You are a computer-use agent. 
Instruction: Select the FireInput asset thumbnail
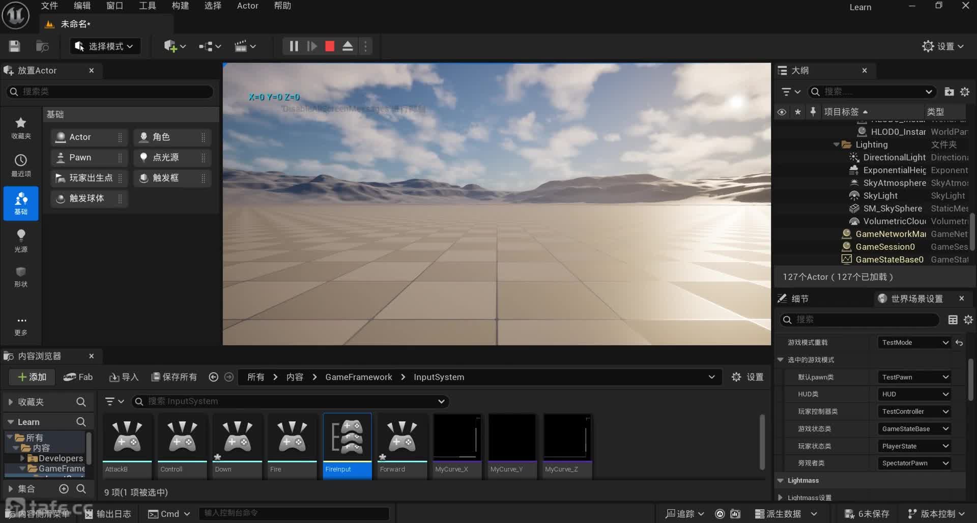pyautogui.click(x=347, y=438)
